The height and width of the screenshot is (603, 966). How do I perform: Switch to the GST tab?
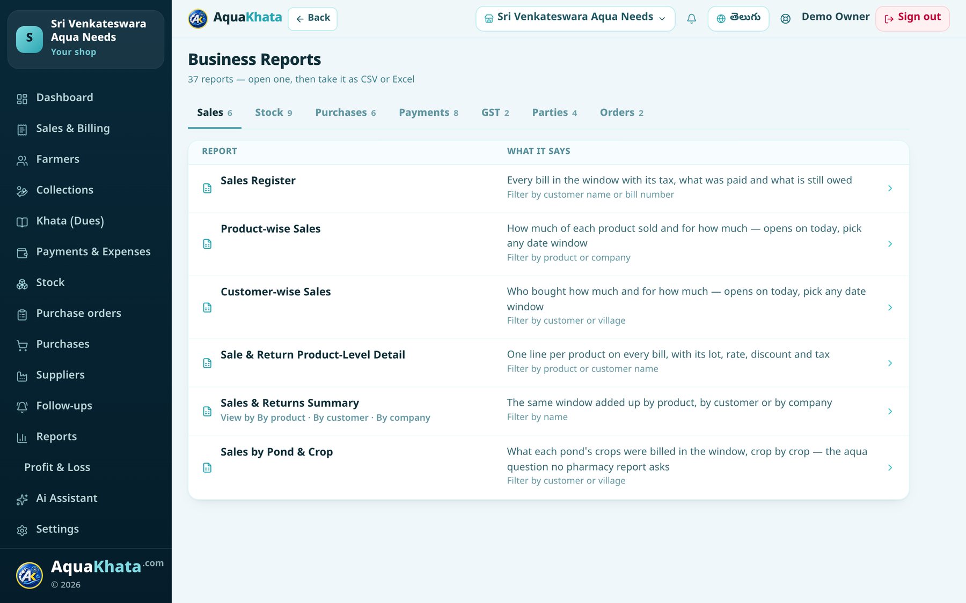pos(495,113)
